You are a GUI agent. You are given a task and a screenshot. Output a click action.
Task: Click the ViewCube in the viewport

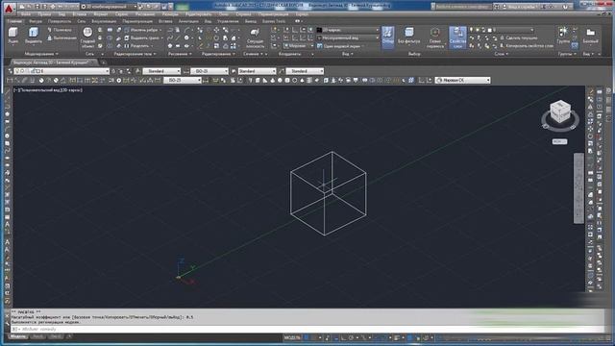tap(560, 111)
